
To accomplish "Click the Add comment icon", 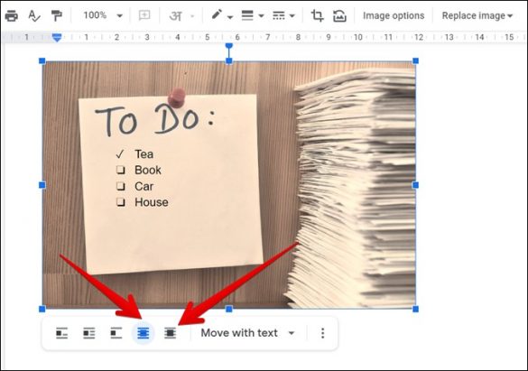I will tap(144, 15).
